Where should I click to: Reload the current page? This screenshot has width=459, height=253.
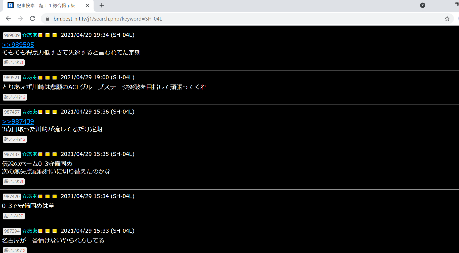(32, 19)
